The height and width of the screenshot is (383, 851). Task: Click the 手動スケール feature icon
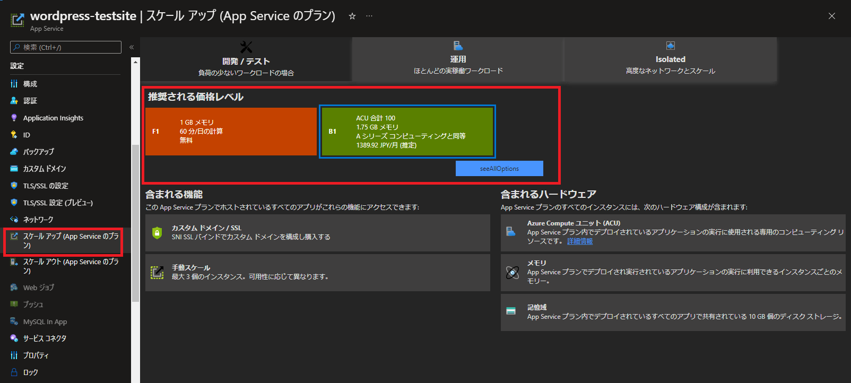point(157,272)
